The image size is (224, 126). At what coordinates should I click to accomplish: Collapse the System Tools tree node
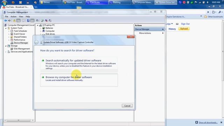6,28
